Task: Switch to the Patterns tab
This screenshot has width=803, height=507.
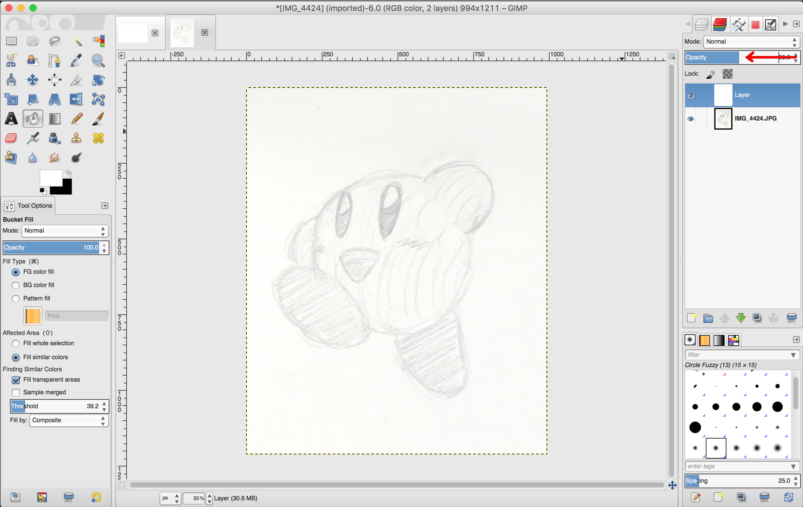Action: tap(704, 340)
